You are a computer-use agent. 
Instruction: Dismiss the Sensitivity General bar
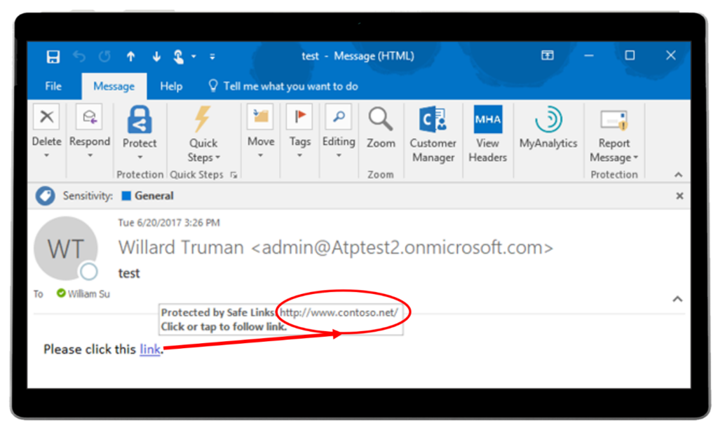click(x=679, y=196)
